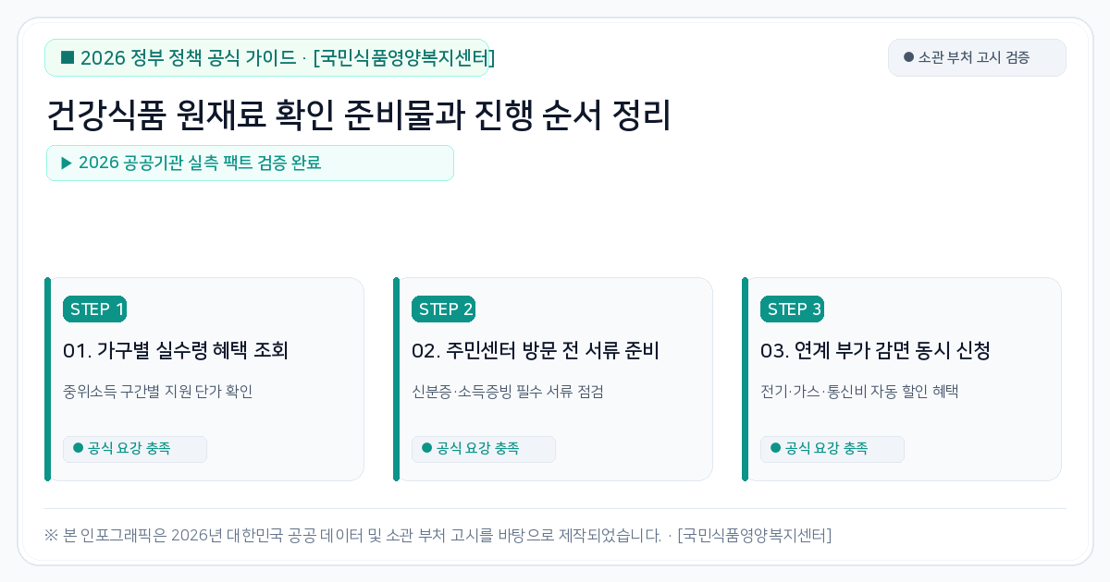1110x582 pixels.
Task: Select the STEP 3 badge
Action: pyautogui.click(x=792, y=309)
